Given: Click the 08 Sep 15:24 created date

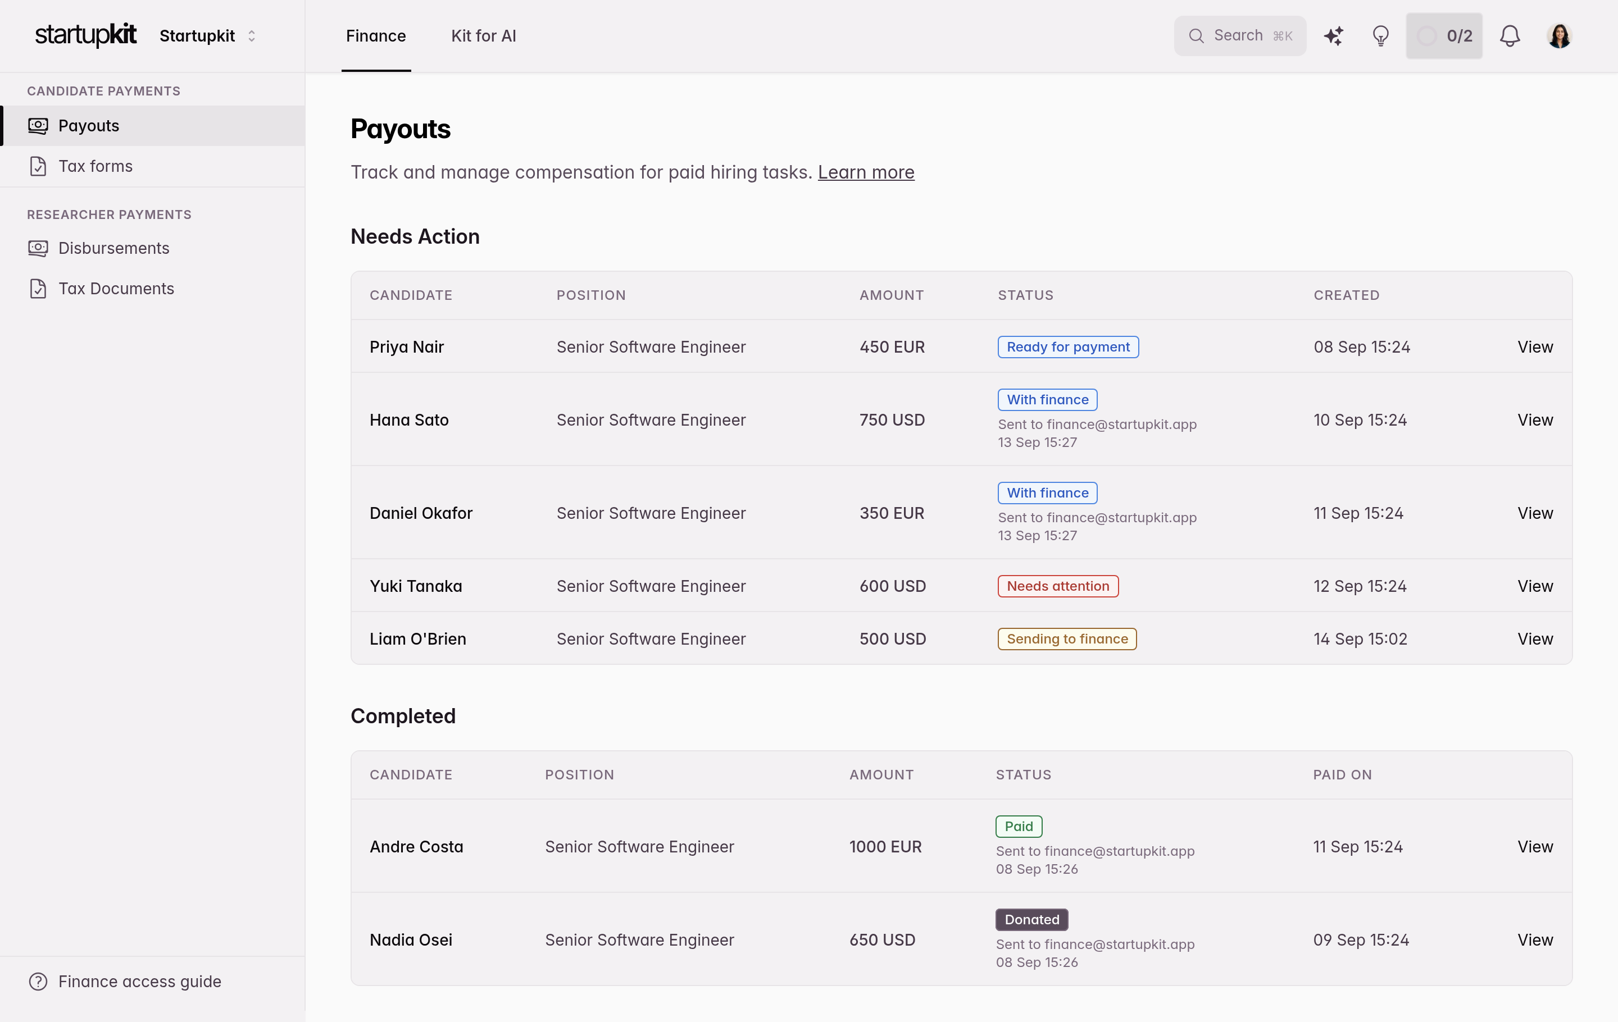Looking at the screenshot, I should point(1361,346).
